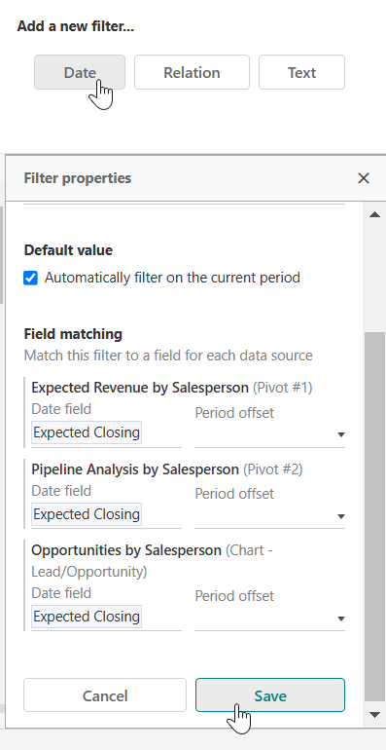The width and height of the screenshot is (386, 750).
Task: Close the Filter properties panel
Action: click(x=364, y=178)
